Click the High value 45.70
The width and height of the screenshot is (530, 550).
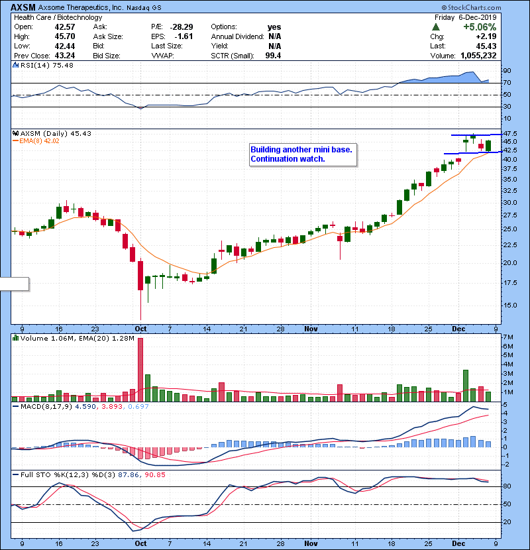(64, 36)
